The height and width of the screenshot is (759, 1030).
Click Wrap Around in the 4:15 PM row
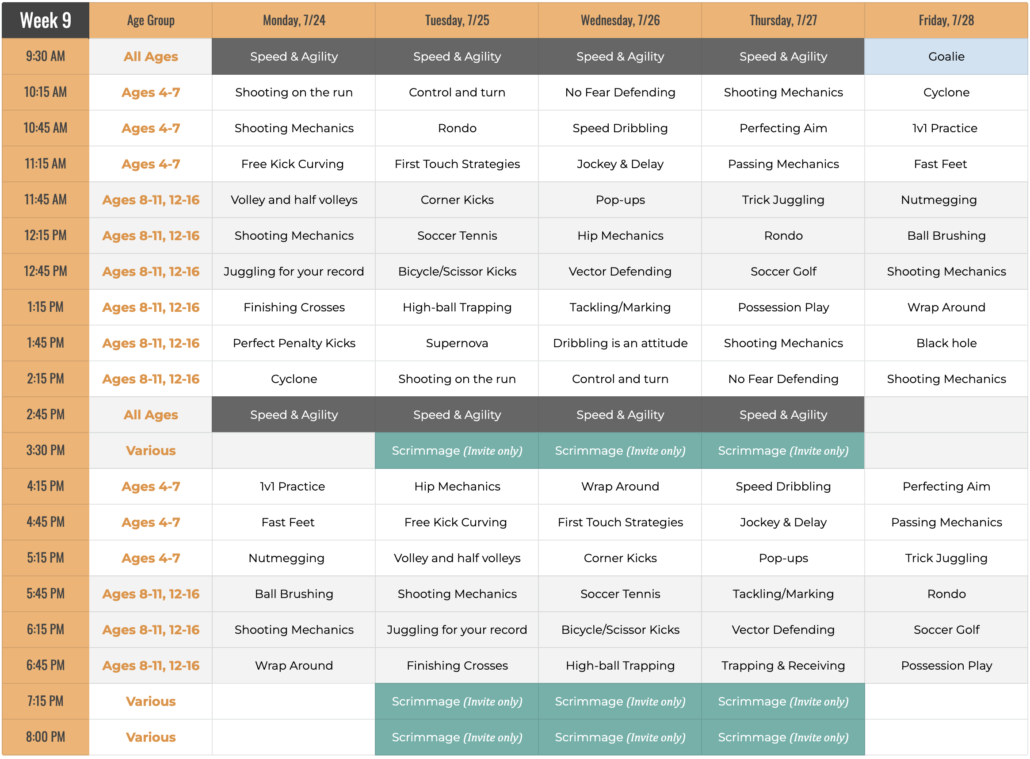point(620,487)
